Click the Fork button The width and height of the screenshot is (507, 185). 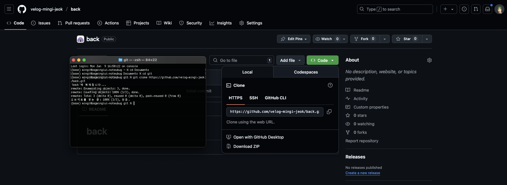point(365,39)
